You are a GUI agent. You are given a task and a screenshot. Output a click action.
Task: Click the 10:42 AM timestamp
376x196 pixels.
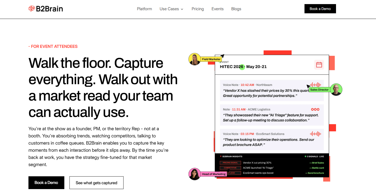(247, 85)
